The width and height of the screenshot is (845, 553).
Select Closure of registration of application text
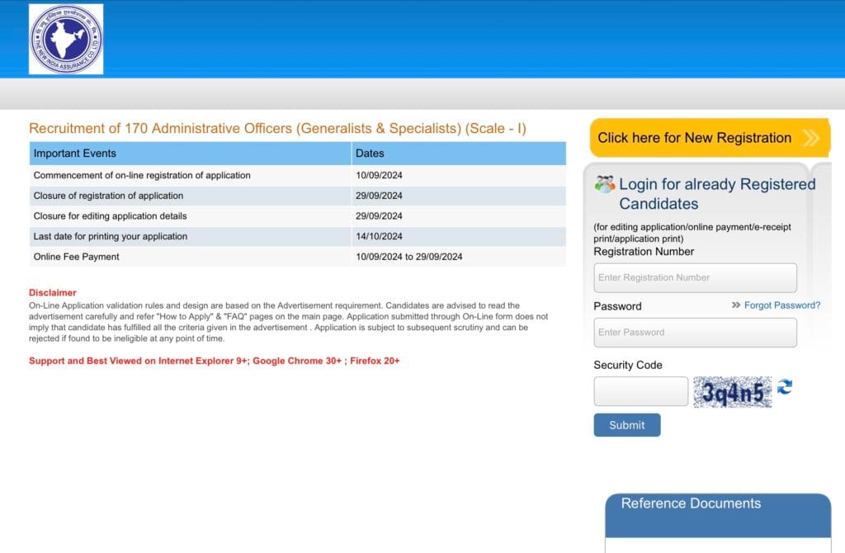pyautogui.click(x=108, y=196)
